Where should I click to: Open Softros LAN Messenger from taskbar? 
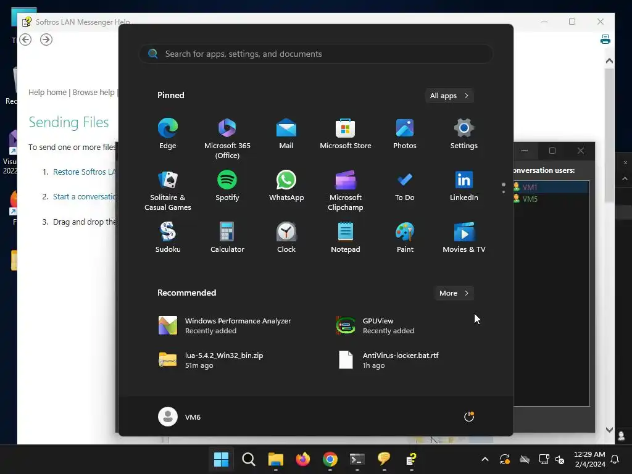(384, 459)
